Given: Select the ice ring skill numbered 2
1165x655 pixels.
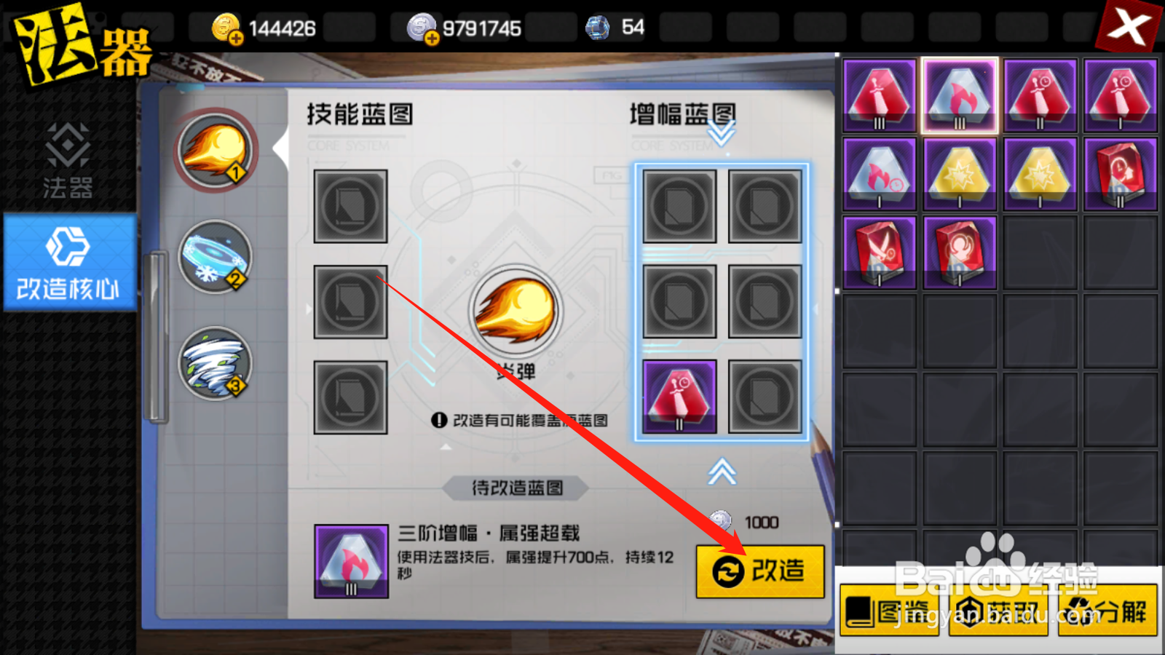Looking at the screenshot, I should click(216, 257).
